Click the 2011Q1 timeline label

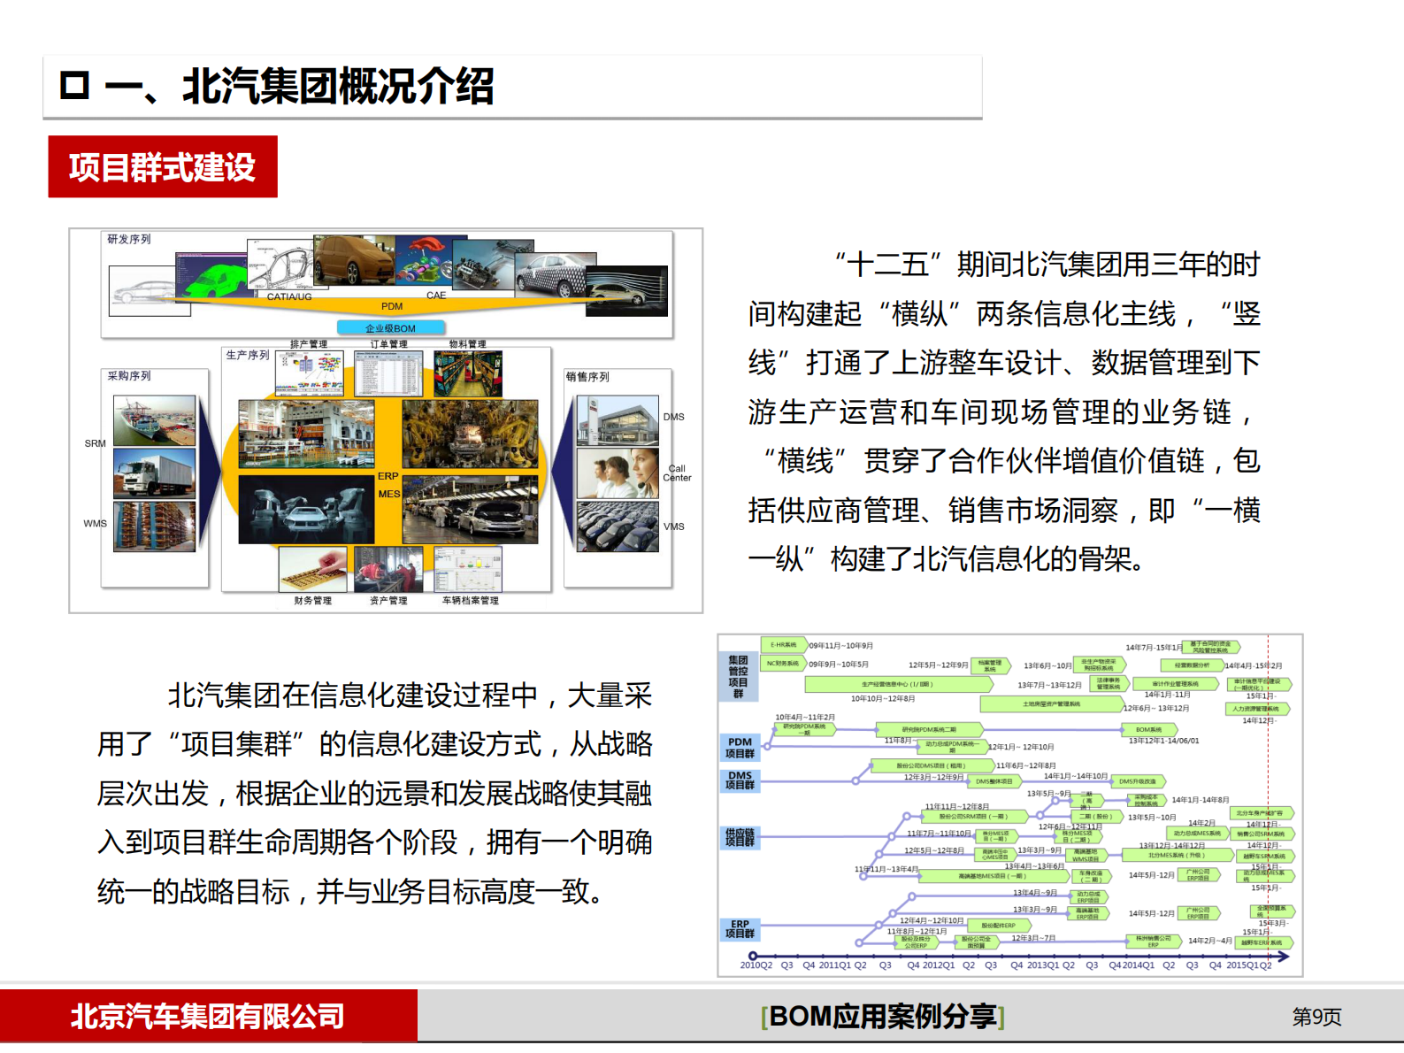[x=836, y=965]
